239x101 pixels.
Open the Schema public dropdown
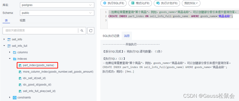pos(57,13)
